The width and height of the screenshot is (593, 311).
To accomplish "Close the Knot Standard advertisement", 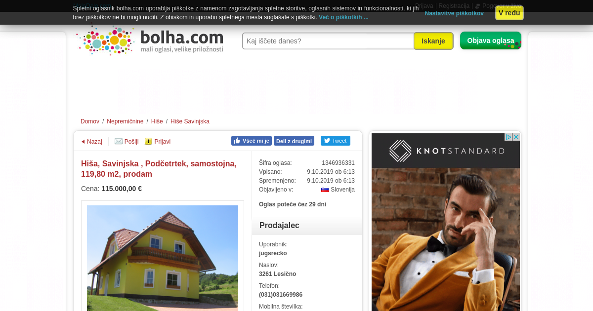I will coord(516,137).
